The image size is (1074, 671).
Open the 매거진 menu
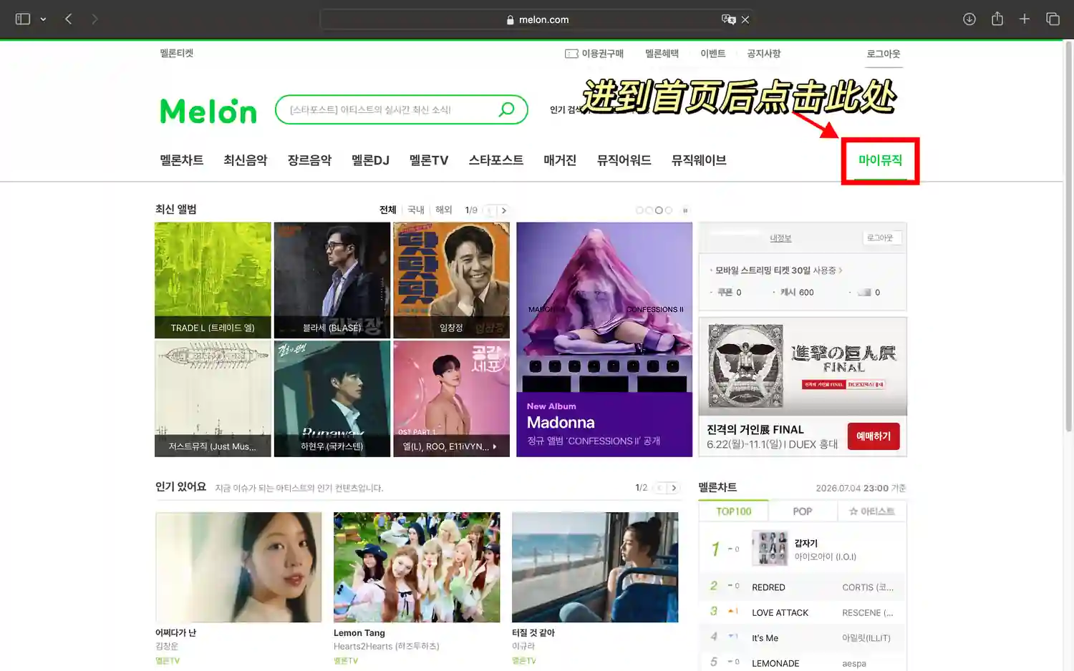tap(560, 160)
